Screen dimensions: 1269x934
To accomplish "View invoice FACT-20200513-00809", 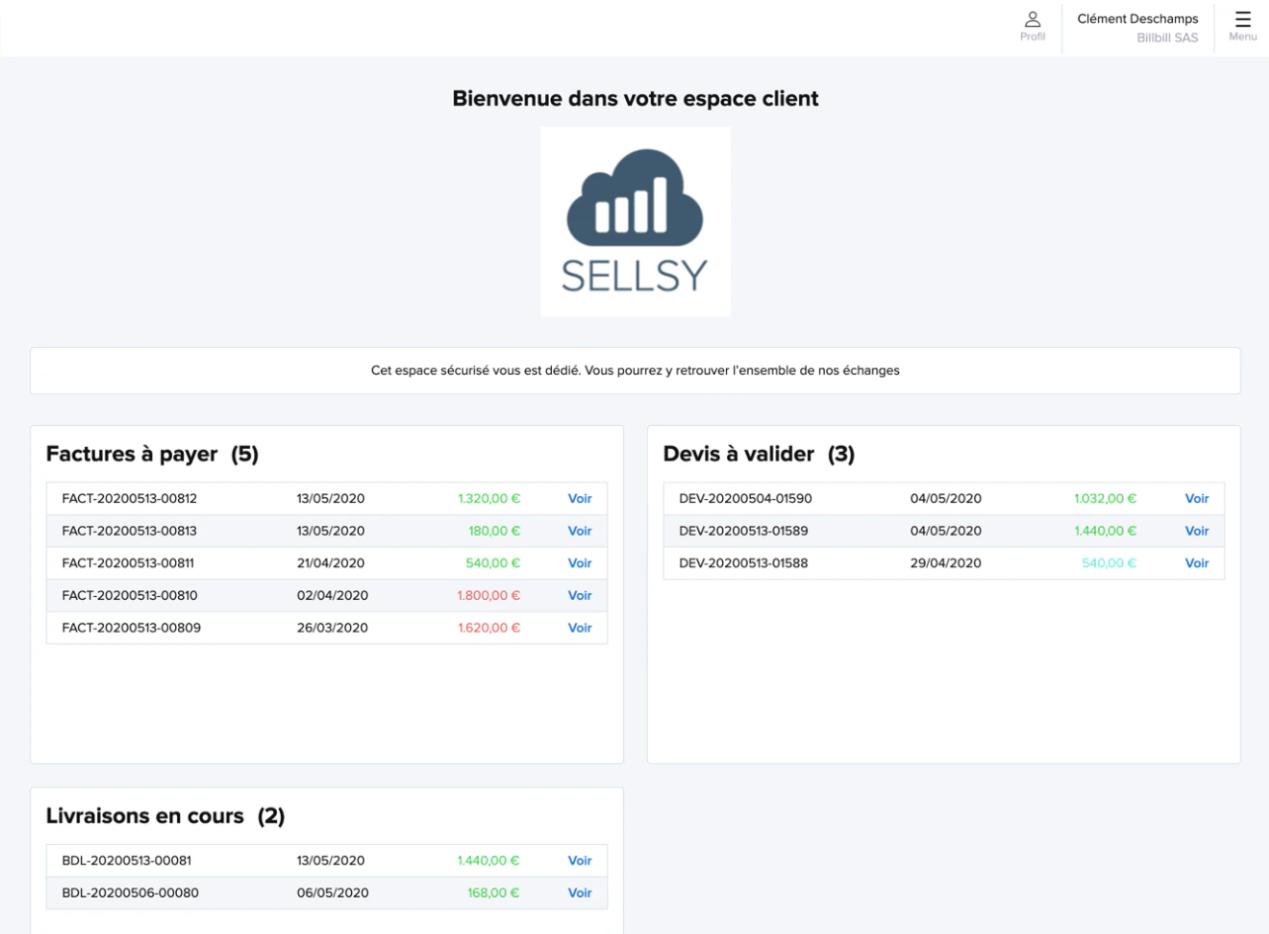I will tap(580, 629).
